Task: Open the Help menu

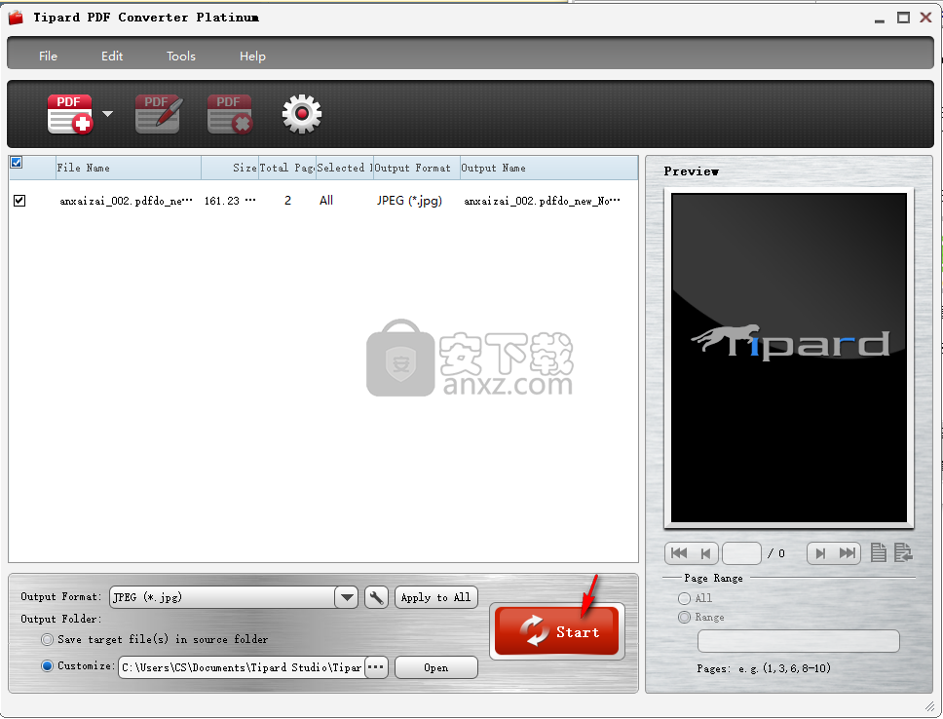Action: (x=252, y=56)
